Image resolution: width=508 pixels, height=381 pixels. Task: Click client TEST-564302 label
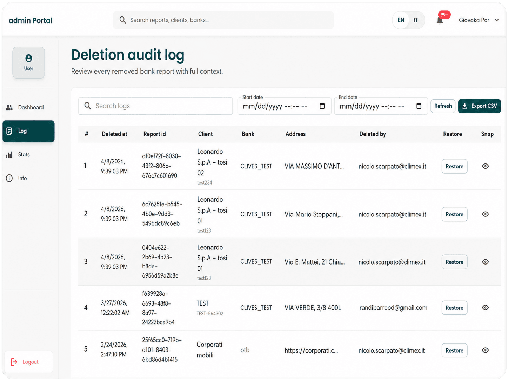pos(210,314)
